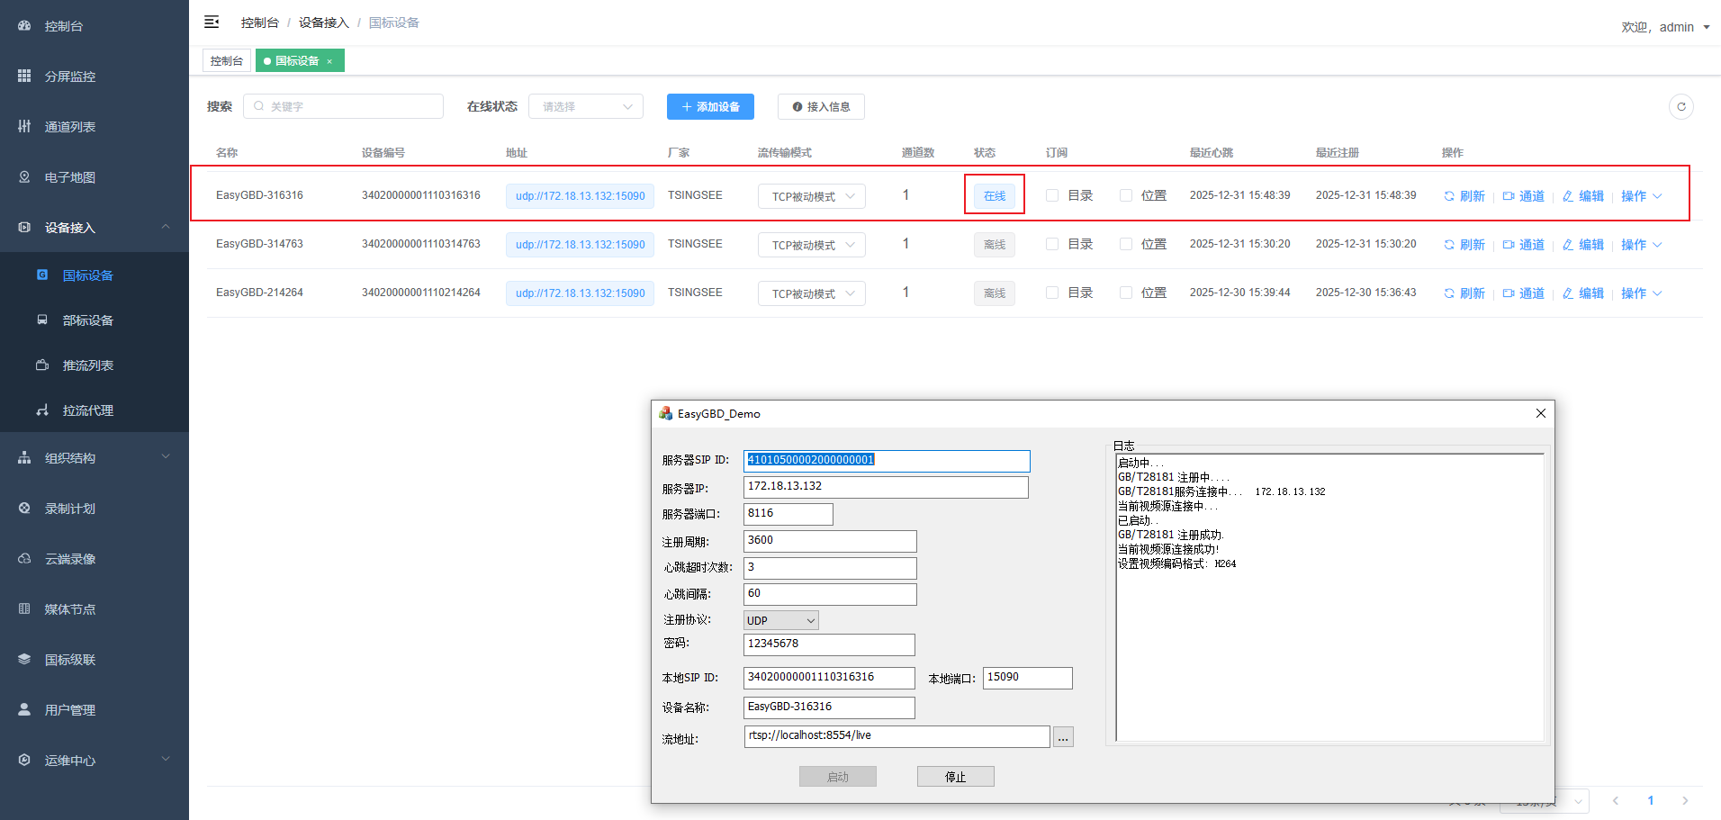1721x820 pixels.
Task: Expand 操作 menu for EasyGBD-214264
Action: click(1642, 293)
